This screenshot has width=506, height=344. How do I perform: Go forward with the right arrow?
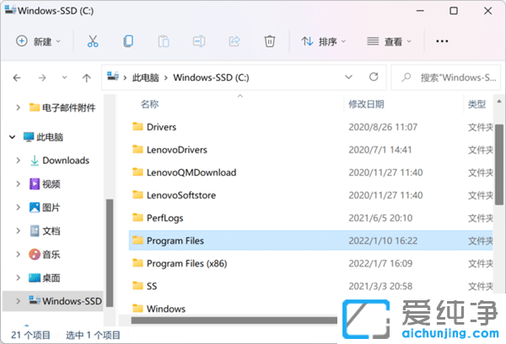click(x=42, y=77)
